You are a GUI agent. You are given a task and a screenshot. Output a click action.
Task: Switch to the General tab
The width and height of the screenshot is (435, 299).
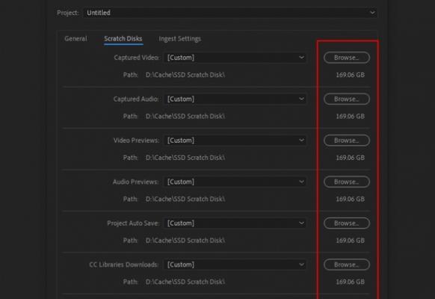[75, 39]
